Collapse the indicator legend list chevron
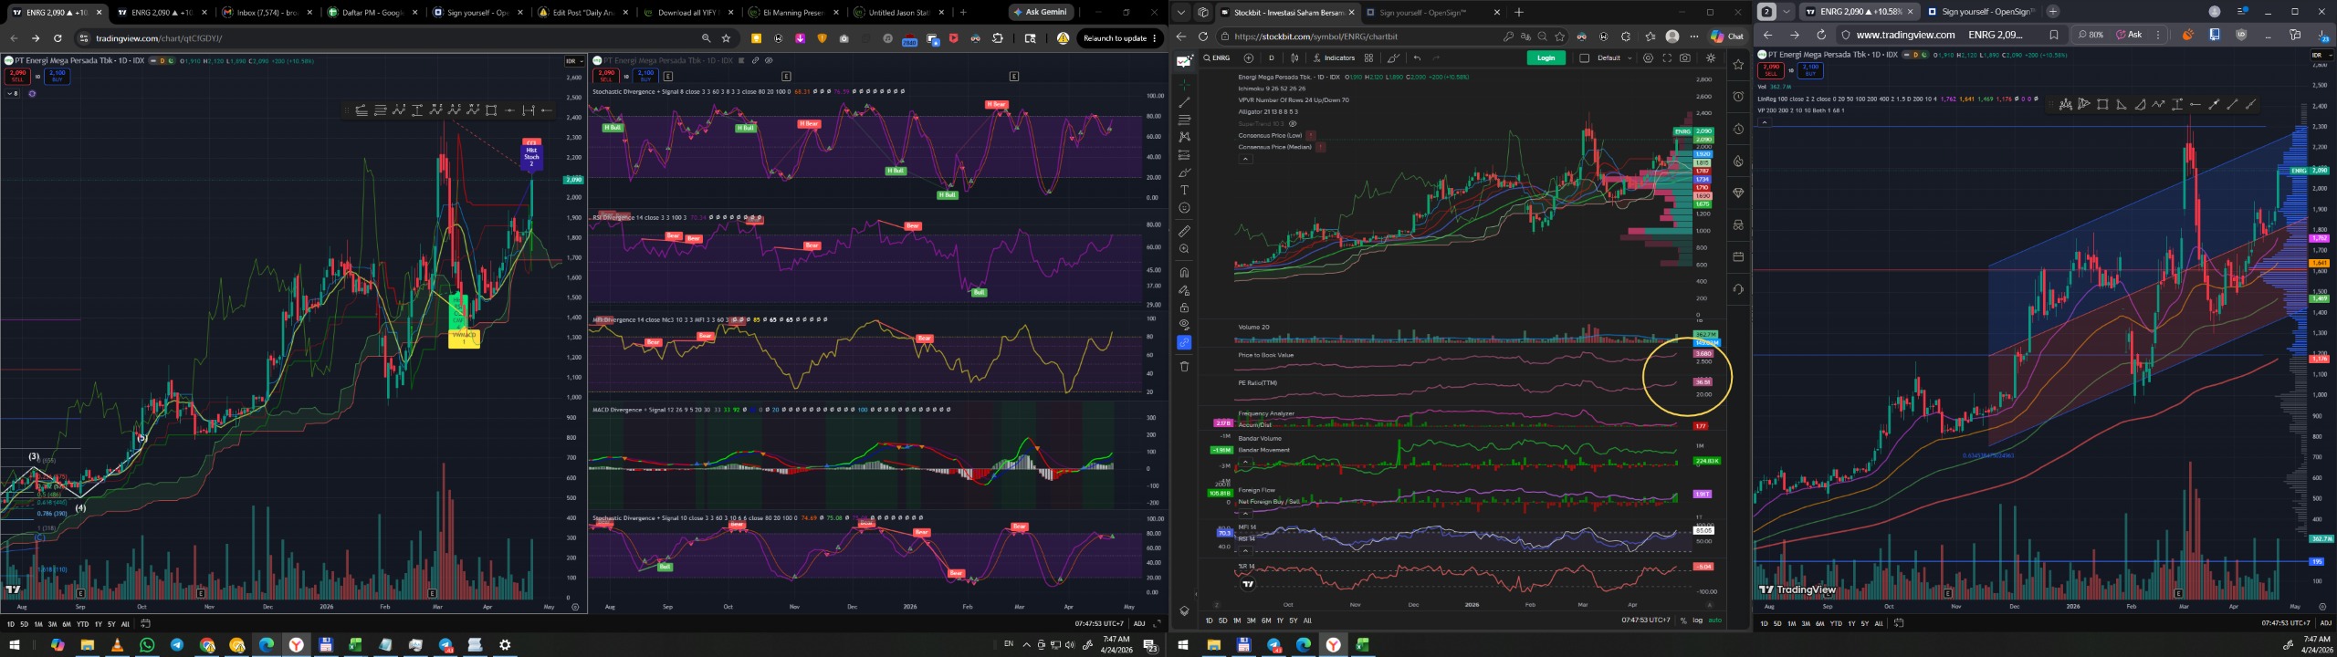 (1245, 159)
